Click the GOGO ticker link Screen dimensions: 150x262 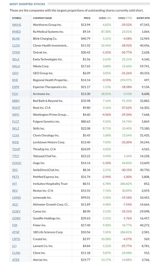click(x=17, y=163)
